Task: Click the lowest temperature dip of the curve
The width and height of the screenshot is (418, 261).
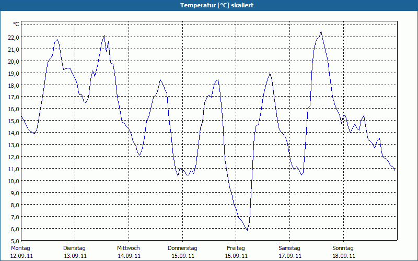Action: pos(247,230)
